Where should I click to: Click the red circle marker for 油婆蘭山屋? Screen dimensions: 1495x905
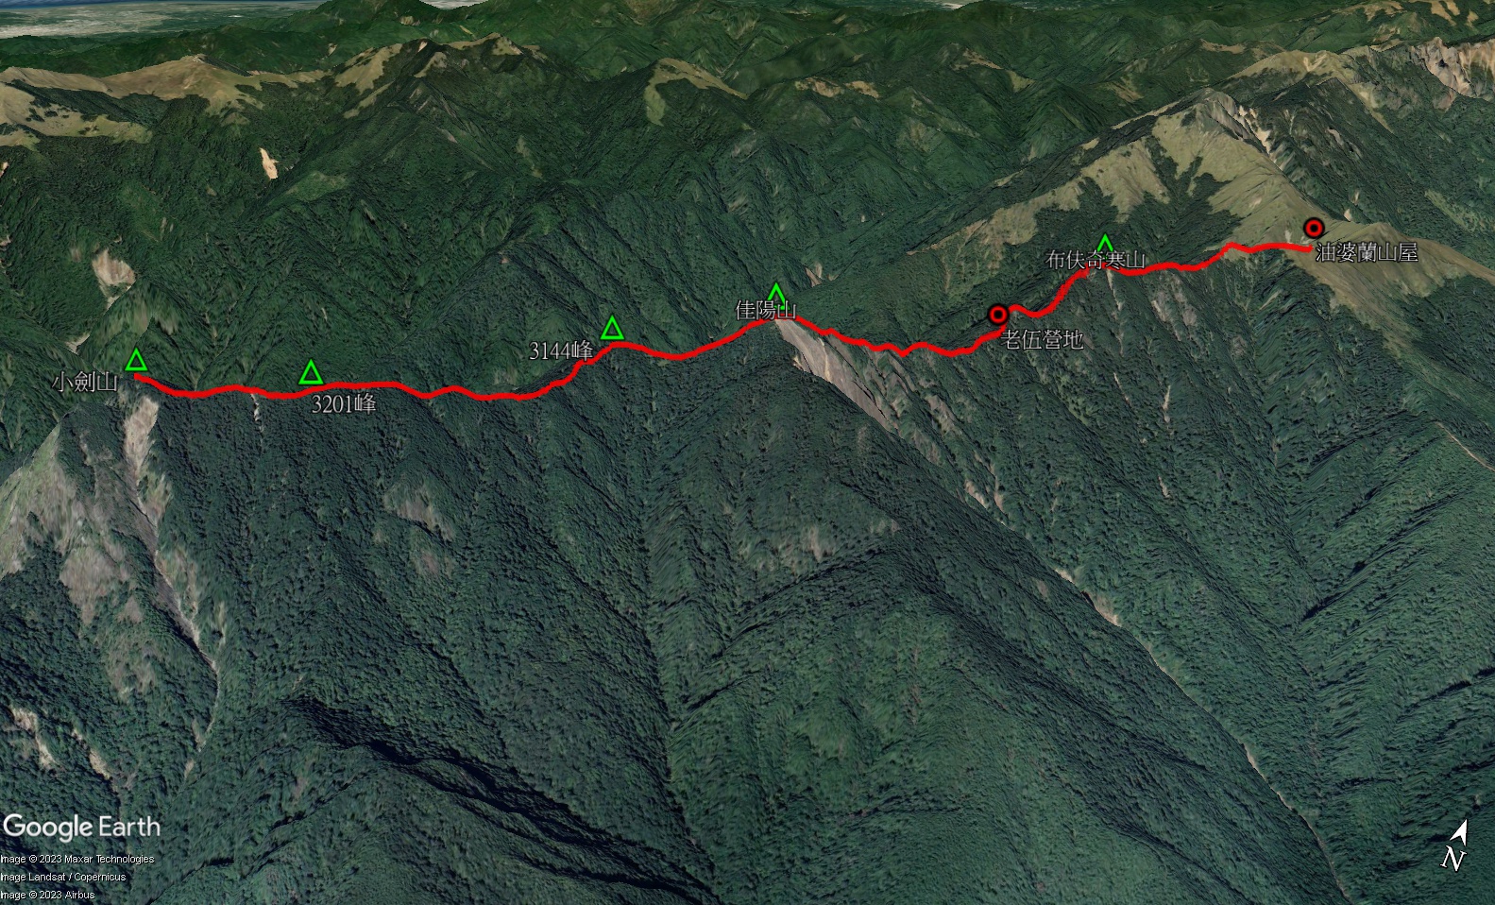[x=1314, y=228]
